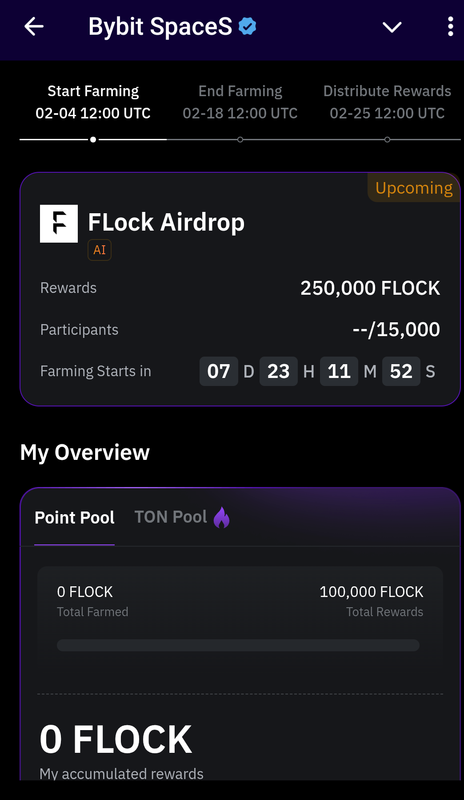
Task: Click the Total Farmed progress bar
Action: (238, 645)
